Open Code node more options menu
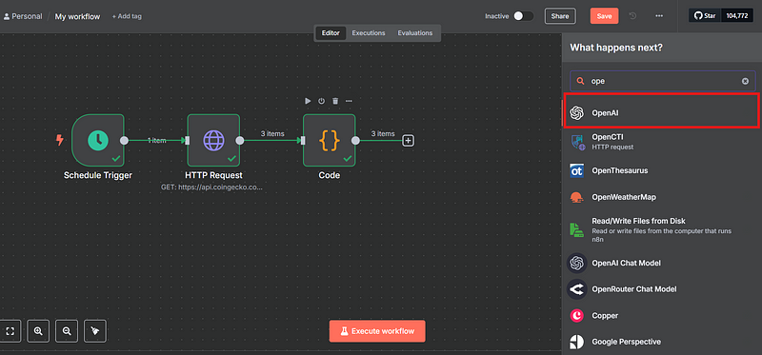Viewport: 762px width, 355px height. coord(349,101)
